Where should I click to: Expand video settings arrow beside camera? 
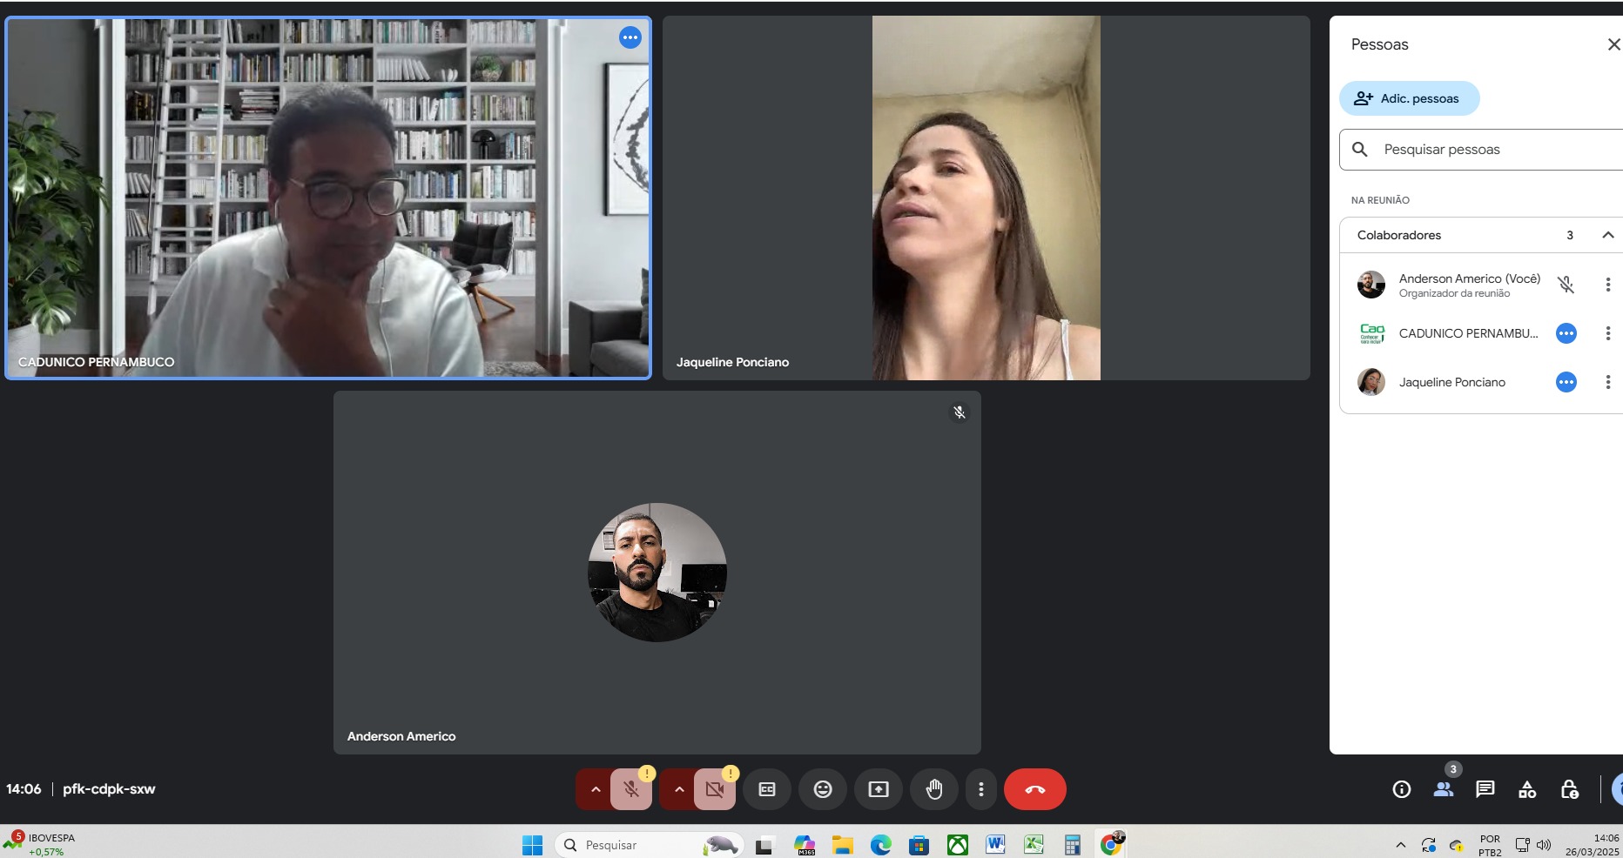pos(679,789)
